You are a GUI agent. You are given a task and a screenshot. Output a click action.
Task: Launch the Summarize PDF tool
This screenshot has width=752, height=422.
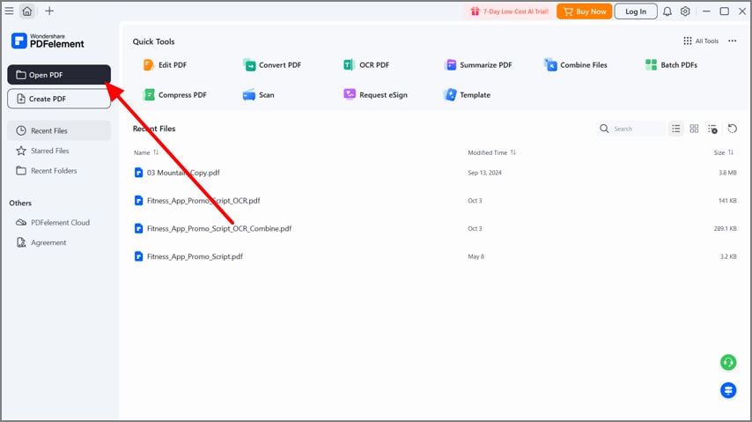point(478,65)
